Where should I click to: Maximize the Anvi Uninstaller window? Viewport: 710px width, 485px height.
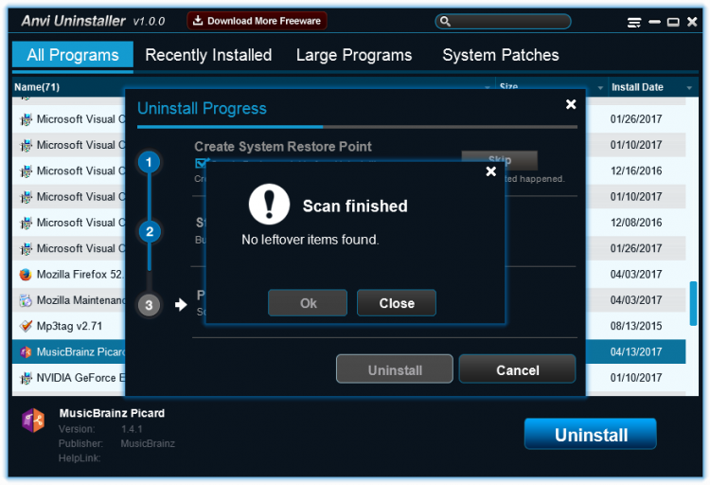pos(673,22)
